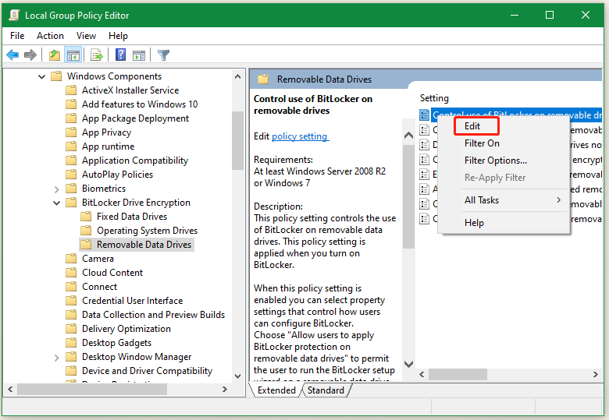Expand the Desktop Window Manager node
Screen dimensions: 609x420
point(57,357)
